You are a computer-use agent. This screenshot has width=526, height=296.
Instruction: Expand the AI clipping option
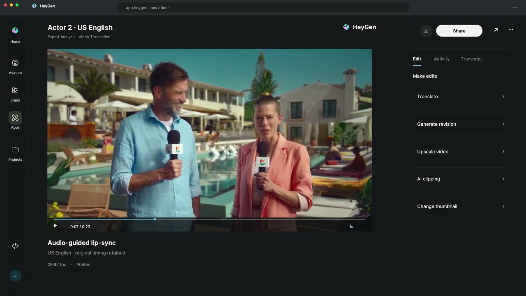[461, 179]
